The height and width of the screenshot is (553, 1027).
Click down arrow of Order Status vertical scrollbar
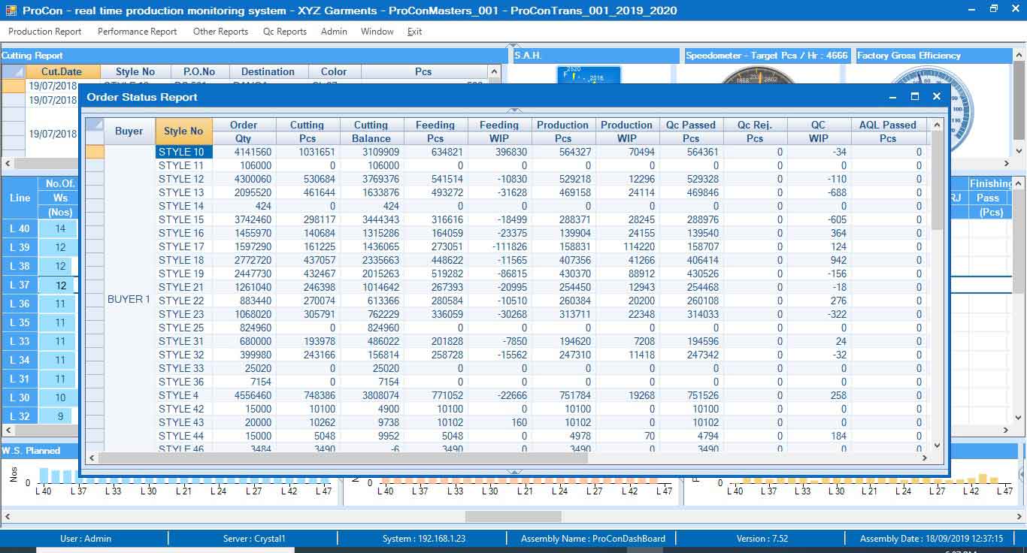tap(937, 445)
